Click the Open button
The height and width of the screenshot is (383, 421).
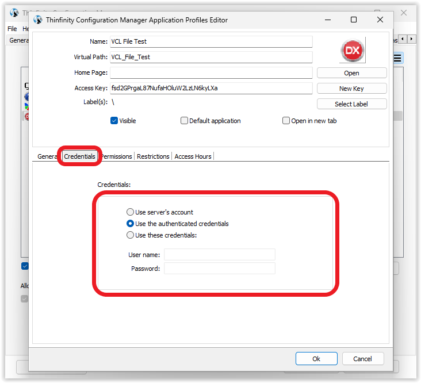click(x=351, y=73)
